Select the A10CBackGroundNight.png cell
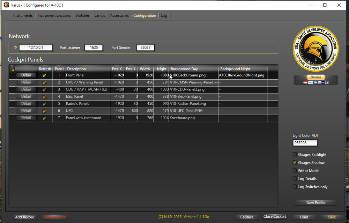Screen dimensions: 349x223 pyautogui.click(x=243, y=75)
